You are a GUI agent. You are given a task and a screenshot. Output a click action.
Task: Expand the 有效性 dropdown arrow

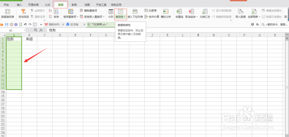click(125, 17)
